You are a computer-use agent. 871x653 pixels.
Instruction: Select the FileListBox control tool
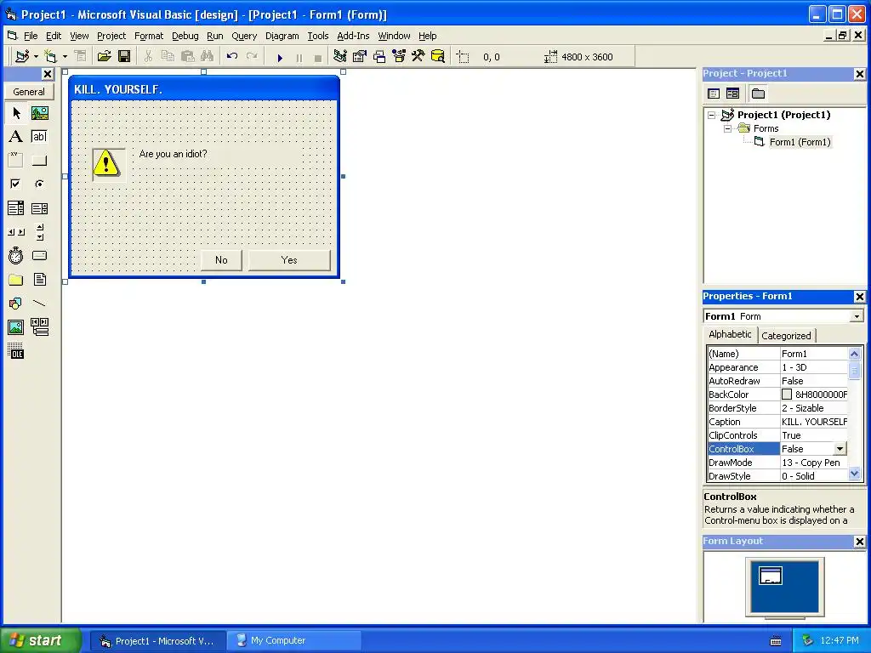(39, 279)
